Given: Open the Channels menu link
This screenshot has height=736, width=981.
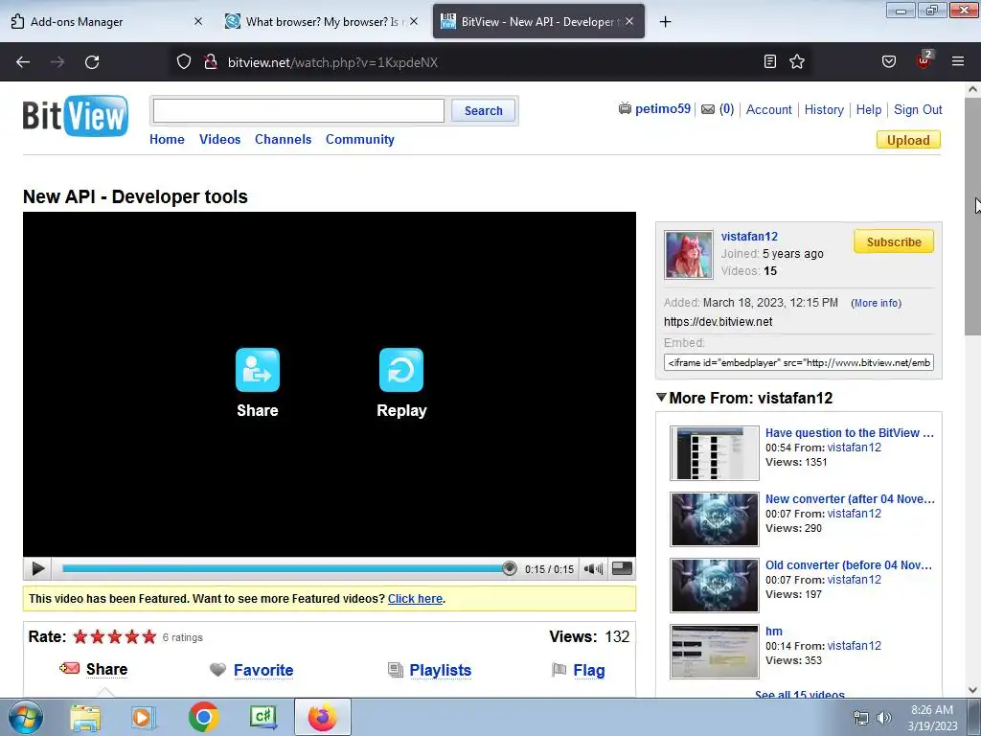Looking at the screenshot, I should (283, 140).
